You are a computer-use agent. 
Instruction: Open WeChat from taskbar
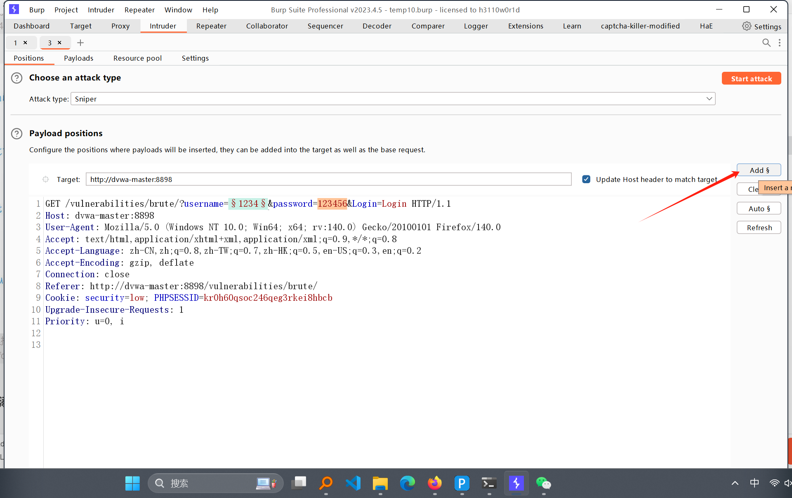click(x=543, y=483)
